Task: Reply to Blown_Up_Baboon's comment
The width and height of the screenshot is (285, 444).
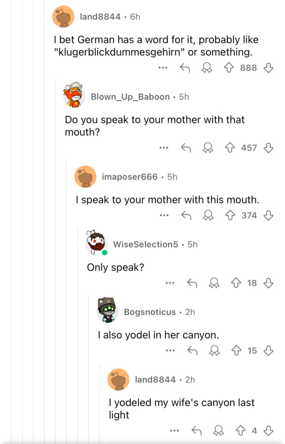Action: (x=185, y=148)
